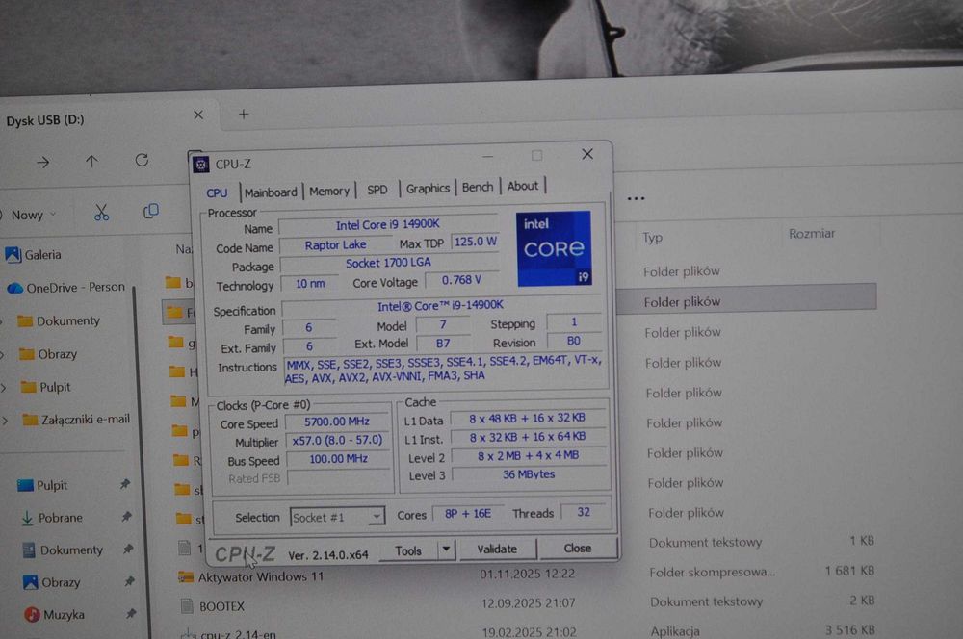Click the Max TDP 125.0 W value
Screen dimensions: 963x639
coord(475,242)
